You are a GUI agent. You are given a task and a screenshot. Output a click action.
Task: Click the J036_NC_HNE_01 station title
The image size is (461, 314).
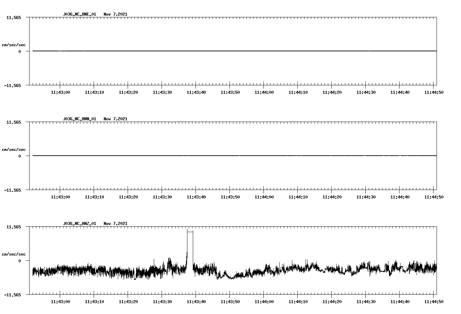pos(79,14)
